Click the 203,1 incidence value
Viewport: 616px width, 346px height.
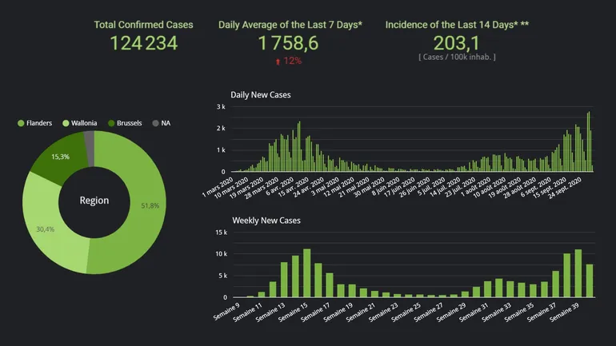pos(456,43)
